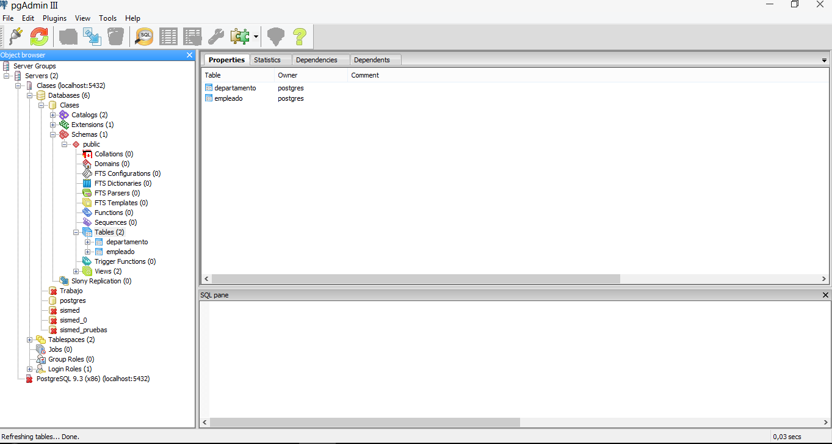Open the SQL query tool
Viewport: 832px width, 444px height.
click(145, 37)
